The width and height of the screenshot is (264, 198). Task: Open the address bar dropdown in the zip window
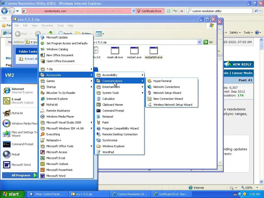199,42
